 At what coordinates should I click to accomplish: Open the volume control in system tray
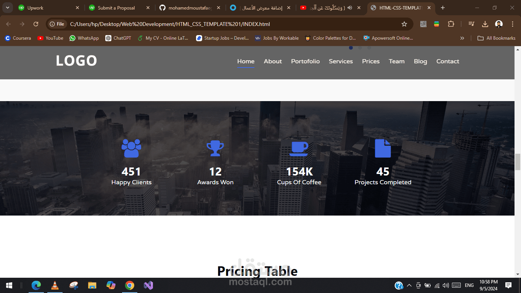tap(446, 285)
